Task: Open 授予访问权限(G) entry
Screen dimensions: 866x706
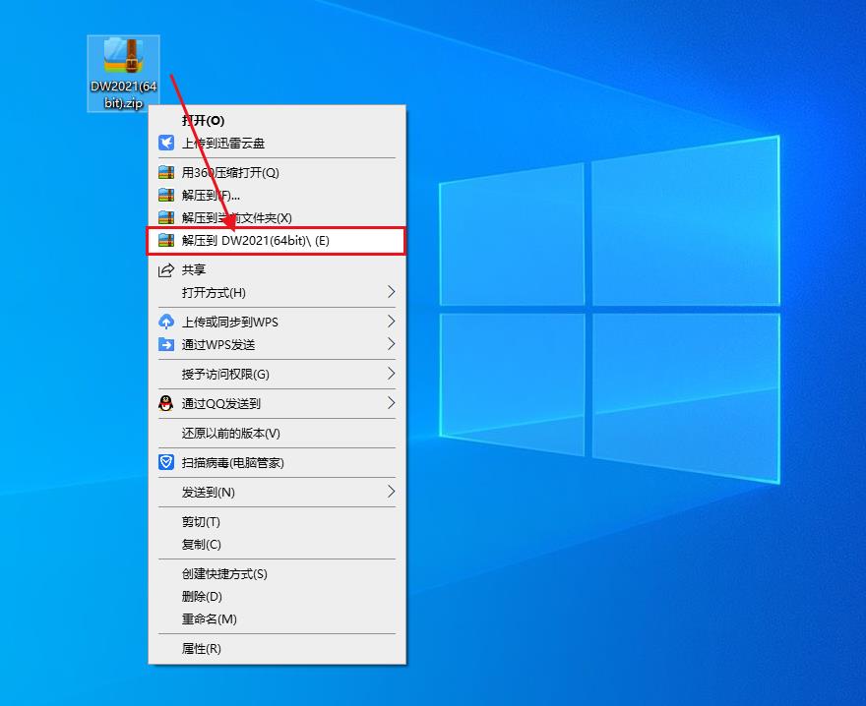Action: pos(278,375)
